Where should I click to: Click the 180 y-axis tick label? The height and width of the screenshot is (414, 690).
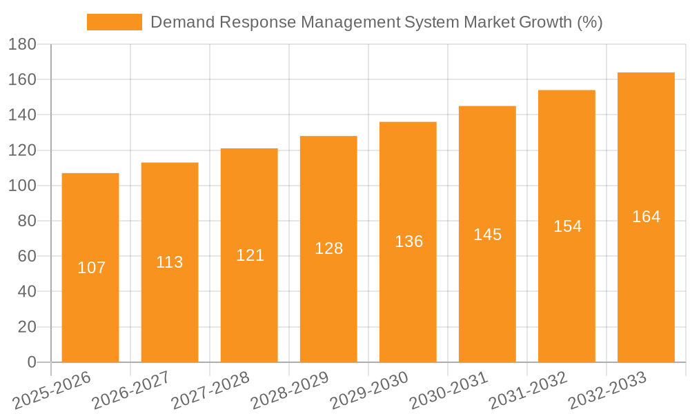click(x=23, y=44)
